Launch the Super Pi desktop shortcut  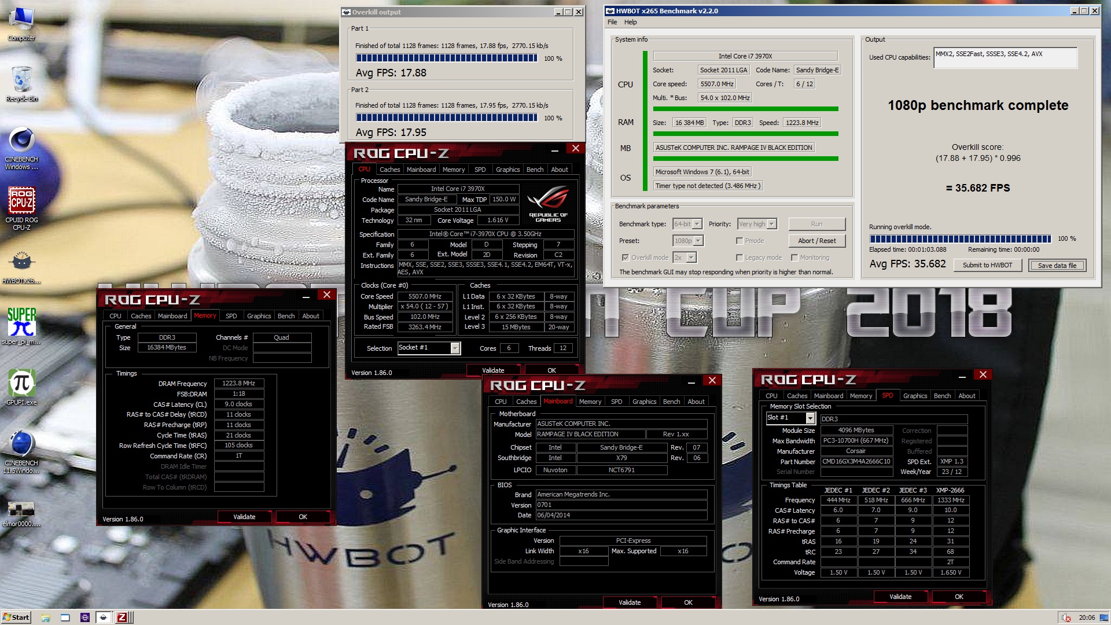[x=21, y=326]
